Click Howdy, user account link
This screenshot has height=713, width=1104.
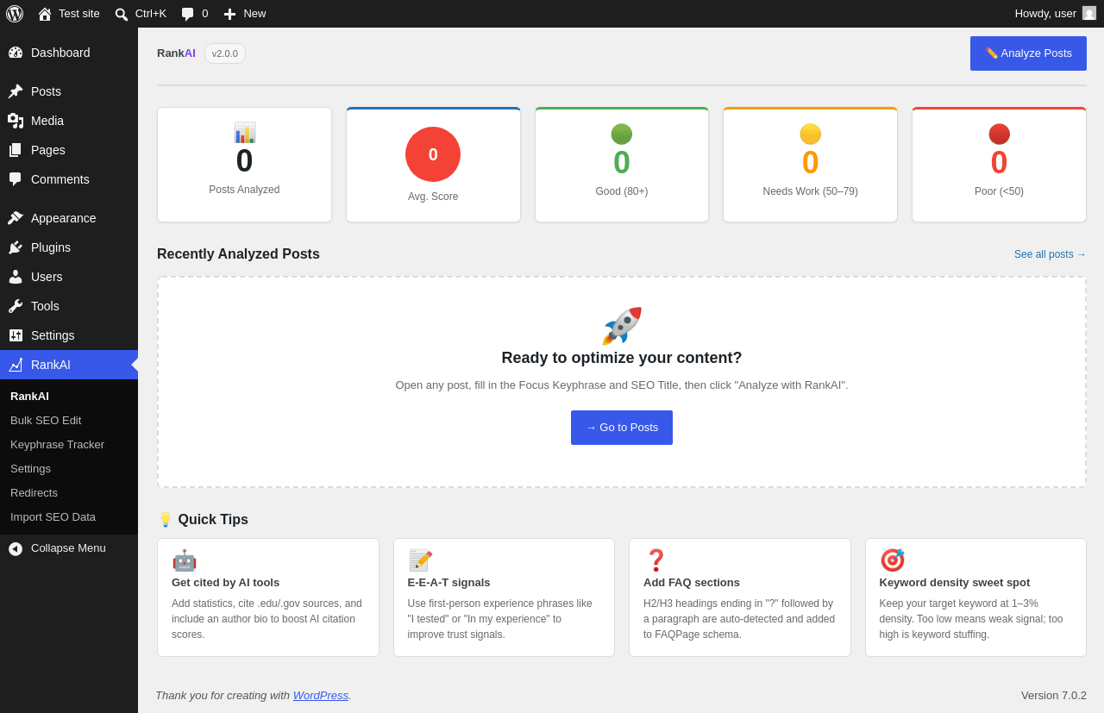[x=1056, y=14]
